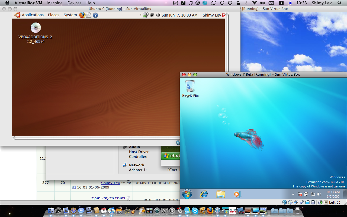
Task: Click the Windows 7 taskbar clock 10:33 AM
Action: coord(333,194)
